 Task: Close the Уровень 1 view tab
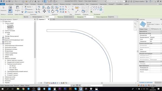tap(48, 19)
